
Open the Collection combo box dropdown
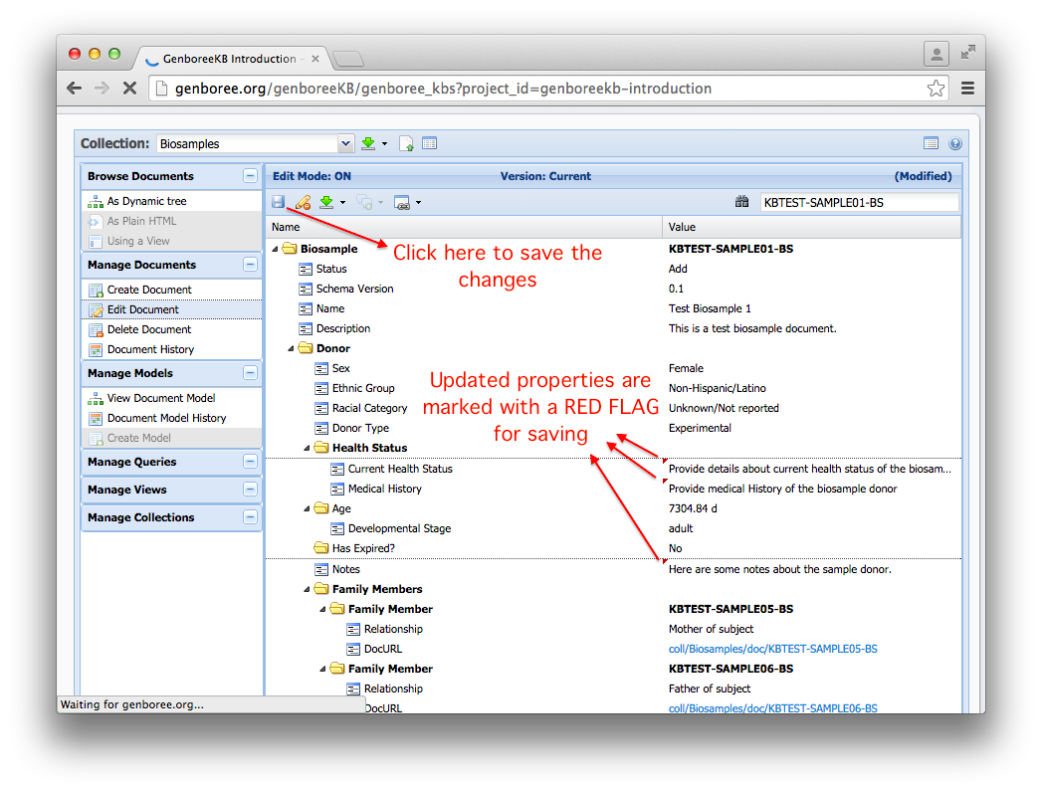(x=345, y=143)
